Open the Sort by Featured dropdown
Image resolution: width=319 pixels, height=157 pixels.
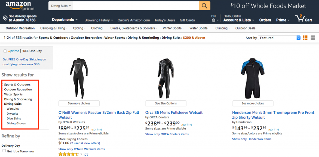tap(279, 38)
